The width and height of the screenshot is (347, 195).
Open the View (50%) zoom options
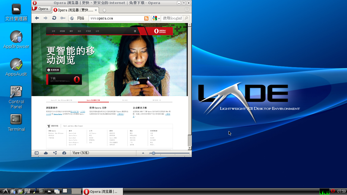[x=81, y=153]
